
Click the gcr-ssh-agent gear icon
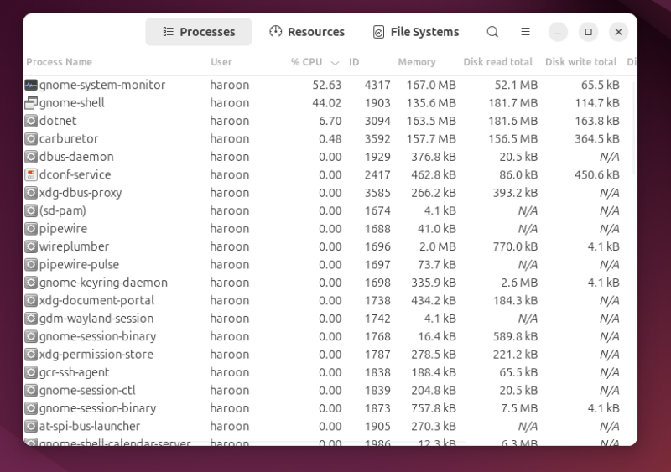(x=31, y=372)
